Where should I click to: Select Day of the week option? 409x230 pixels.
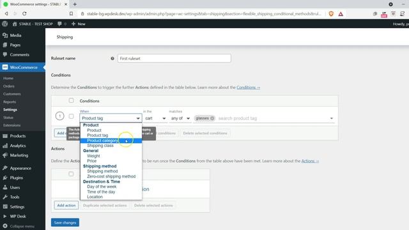click(102, 187)
